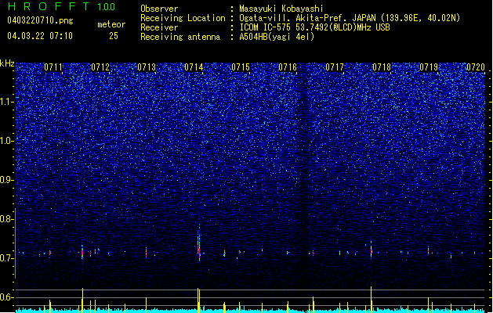Click the kHz axis unit label

[7, 63]
